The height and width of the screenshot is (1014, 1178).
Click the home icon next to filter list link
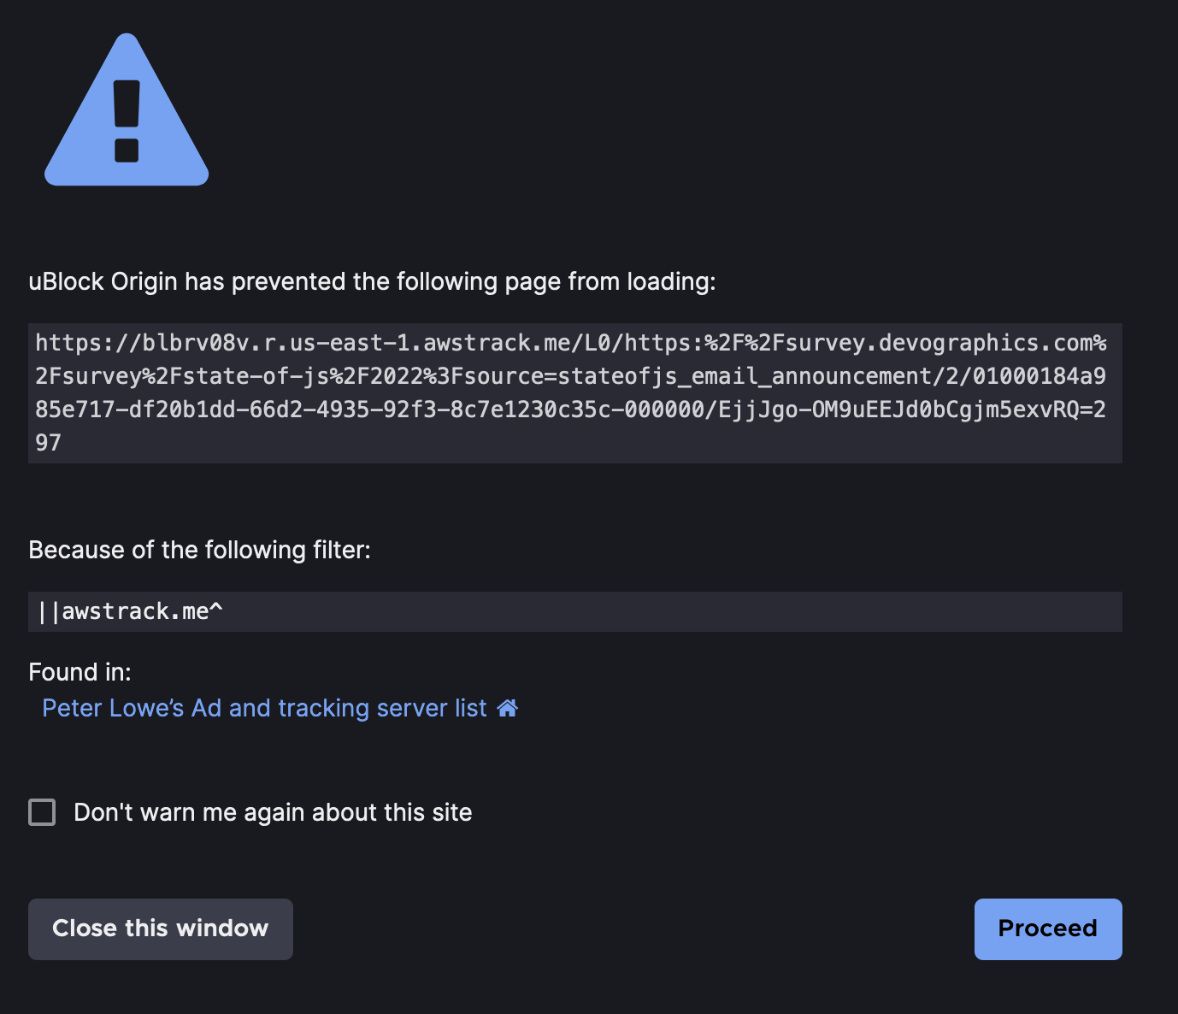(x=509, y=708)
